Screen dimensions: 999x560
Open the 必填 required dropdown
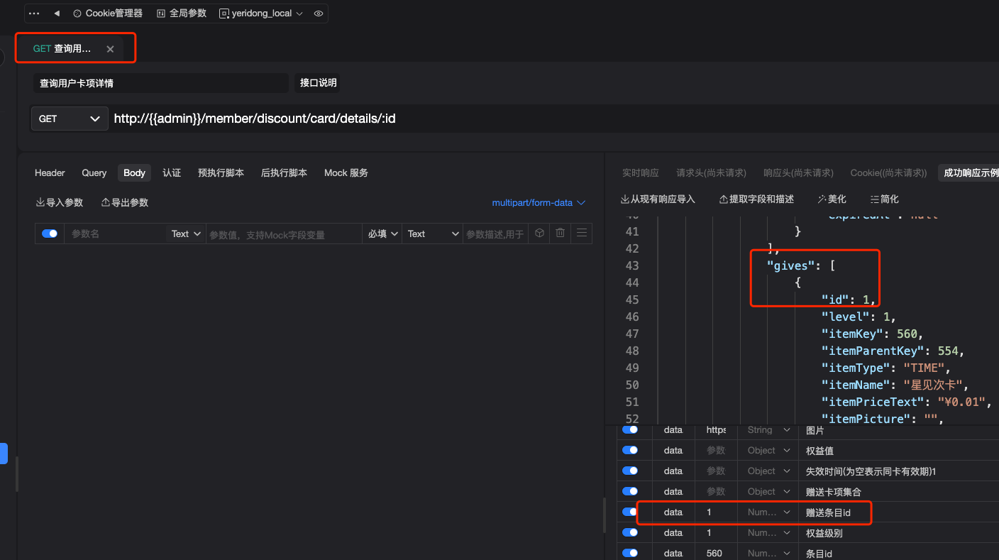point(382,234)
